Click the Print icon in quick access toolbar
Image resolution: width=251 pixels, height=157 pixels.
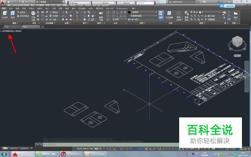coord(23,2)
